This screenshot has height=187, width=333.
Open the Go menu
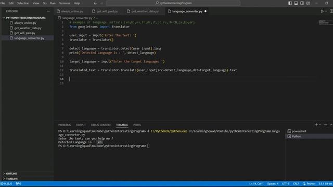(x=45, y=3)
